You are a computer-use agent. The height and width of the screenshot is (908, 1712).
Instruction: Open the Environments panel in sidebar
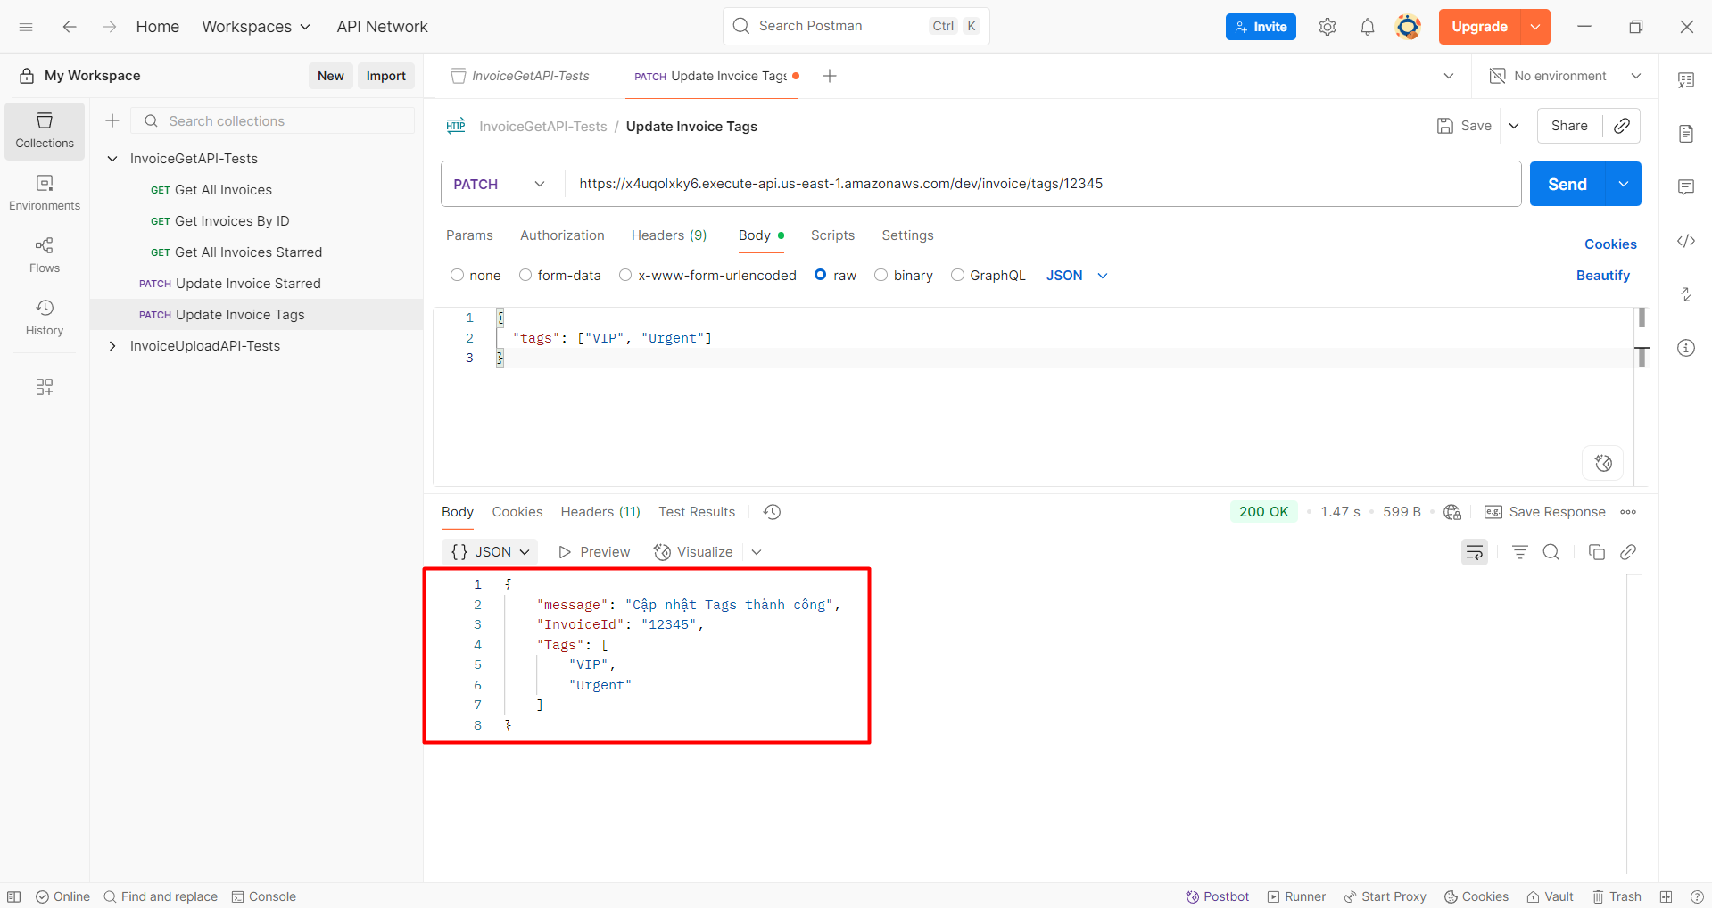click(44, 192)
